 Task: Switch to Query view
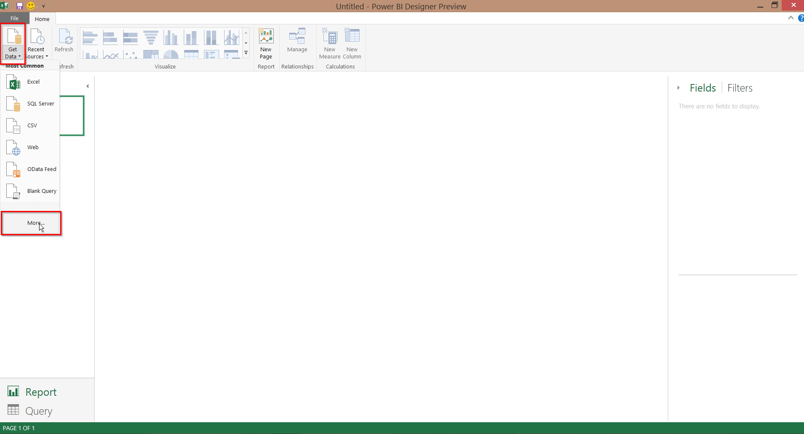(x=38, y=411)
